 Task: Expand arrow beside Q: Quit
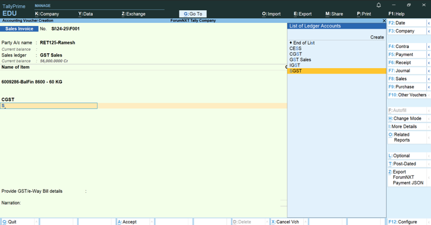pyautogui.click(x=36, y=222)
